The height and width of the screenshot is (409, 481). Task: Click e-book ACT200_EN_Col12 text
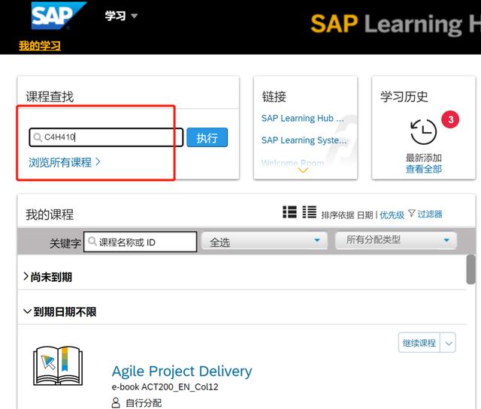(165, 387)
